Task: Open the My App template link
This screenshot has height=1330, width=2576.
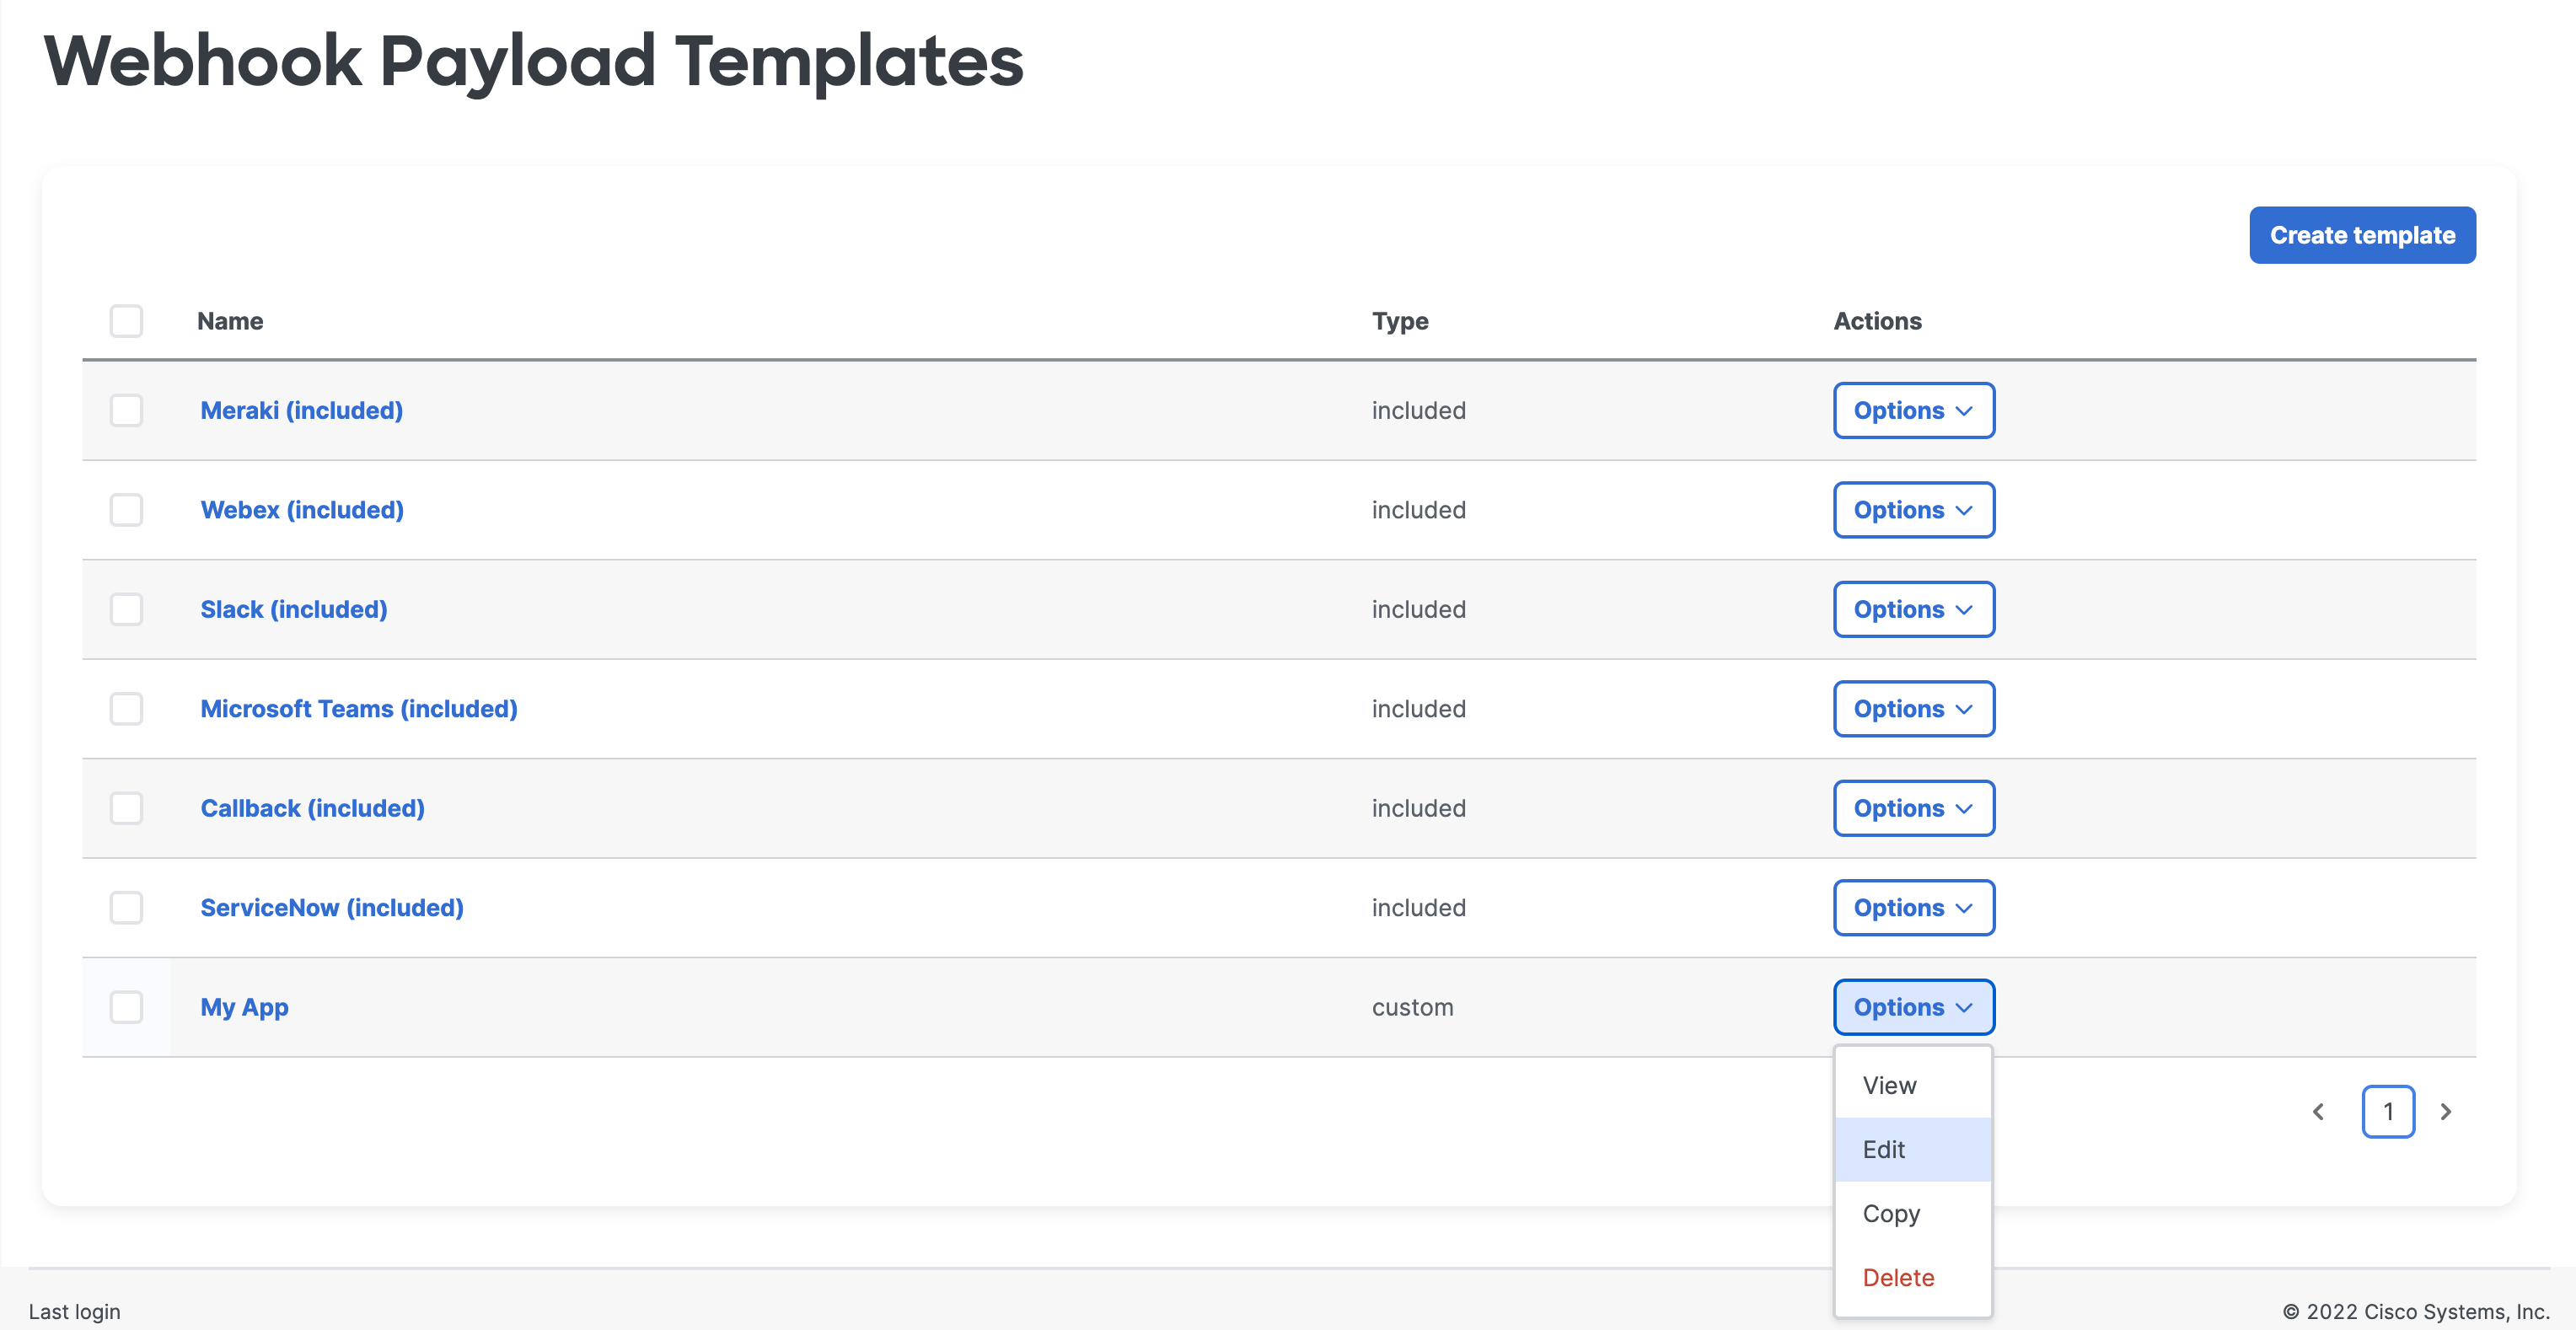Action: (x=244, y=1007)
